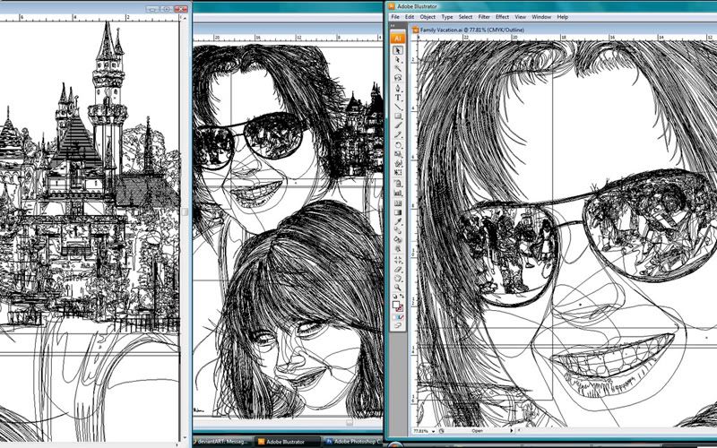Select the Eyedropper tool
The width and height of the screenshot is (717, 448).
397,221
